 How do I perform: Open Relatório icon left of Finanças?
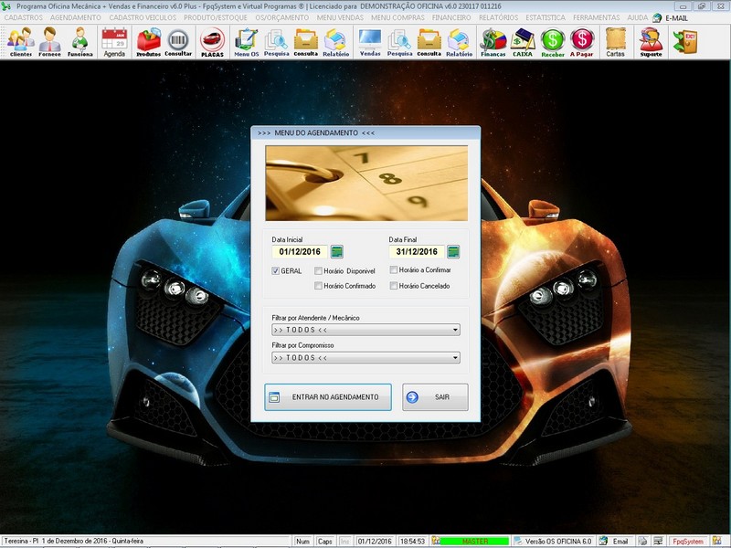click(460, 42)
